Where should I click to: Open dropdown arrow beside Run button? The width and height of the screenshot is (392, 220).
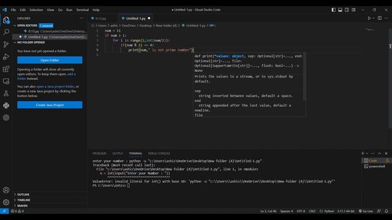click(374, 18)
